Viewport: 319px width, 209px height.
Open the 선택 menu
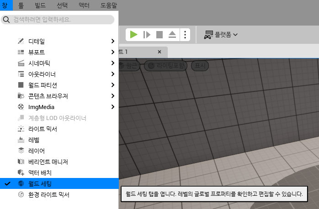tap(62, 5)
